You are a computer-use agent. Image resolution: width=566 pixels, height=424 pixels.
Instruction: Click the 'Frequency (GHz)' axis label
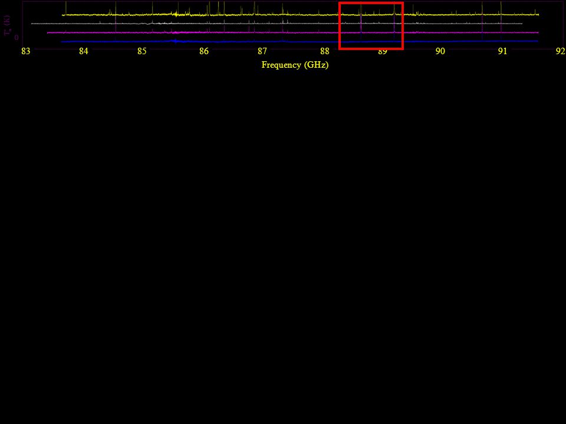pyautogui.click(x=295, y=65)
